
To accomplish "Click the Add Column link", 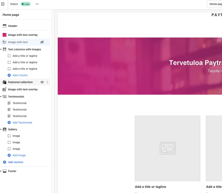I will 20,75.
